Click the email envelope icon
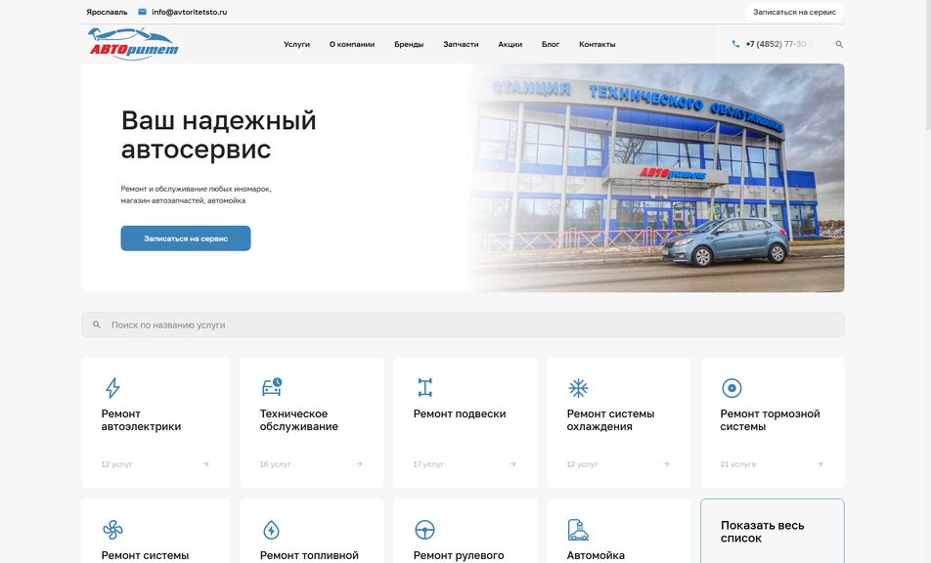The height and width of the screenshot is (563, 931). point(142,12)
